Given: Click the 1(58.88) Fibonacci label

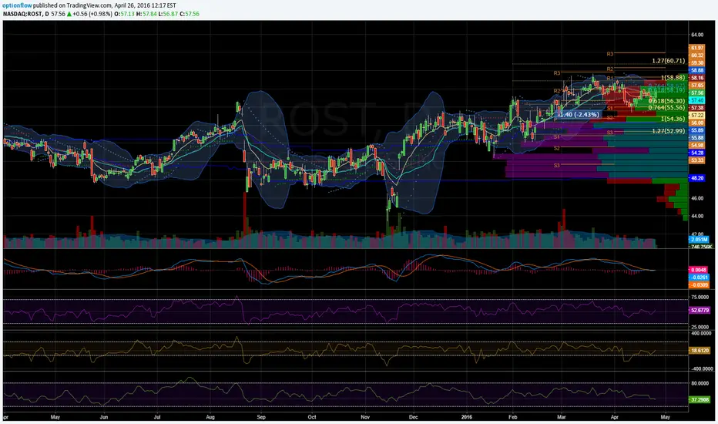Looking at the screenshot, I should click(x=673, y=77).
